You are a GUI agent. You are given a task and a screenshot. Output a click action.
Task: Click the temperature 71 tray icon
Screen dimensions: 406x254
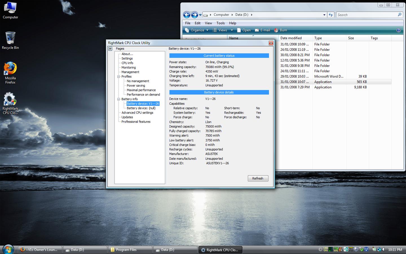(351, 249)
